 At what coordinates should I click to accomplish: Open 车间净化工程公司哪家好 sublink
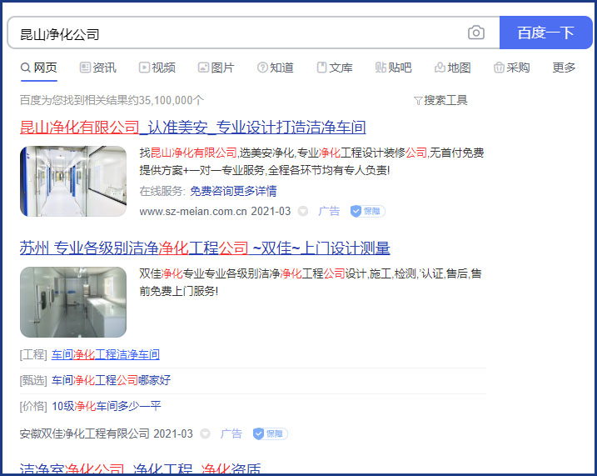click(111, 380)
